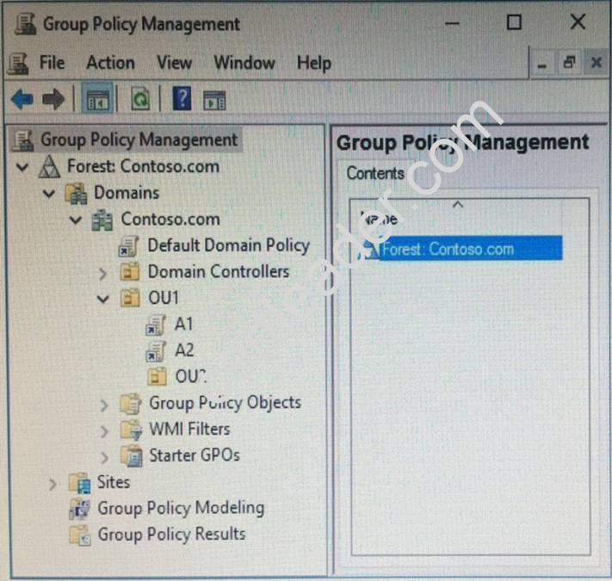Click the A1 GPO link icon
612x581 pixels.
[x=155, y=325]
